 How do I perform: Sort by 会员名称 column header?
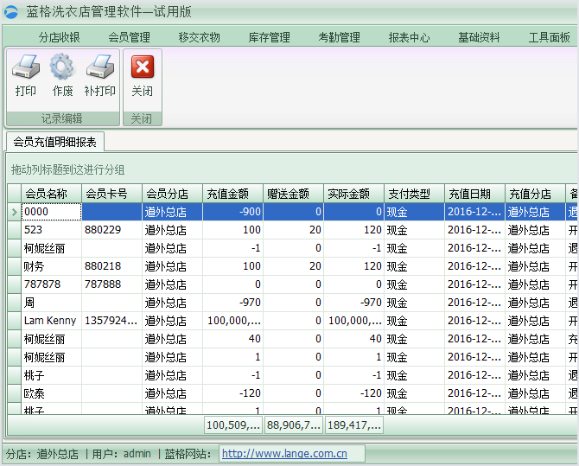[x=46, y=194]
